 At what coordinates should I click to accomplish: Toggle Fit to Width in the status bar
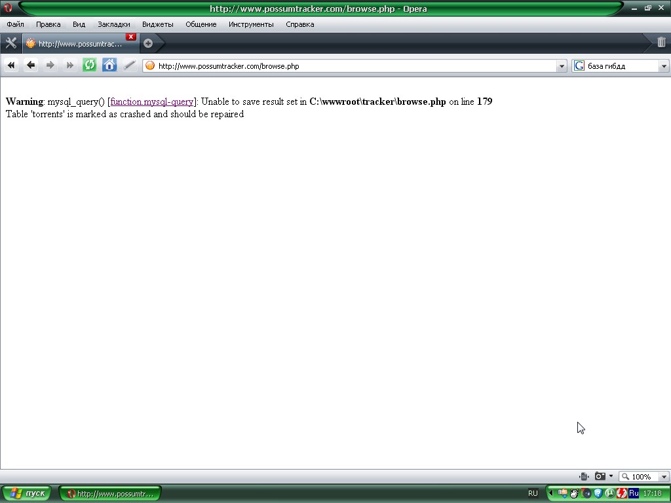[584, 477]
